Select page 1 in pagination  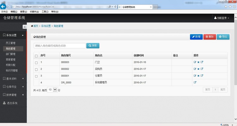coord(215,90)
